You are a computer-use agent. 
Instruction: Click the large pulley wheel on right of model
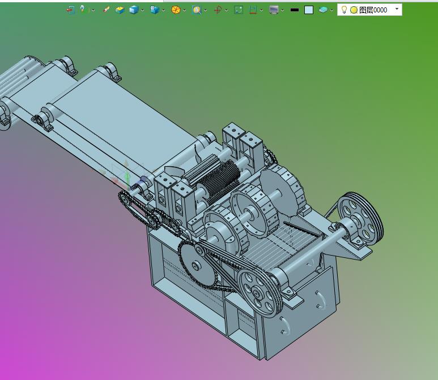[360, 216]
